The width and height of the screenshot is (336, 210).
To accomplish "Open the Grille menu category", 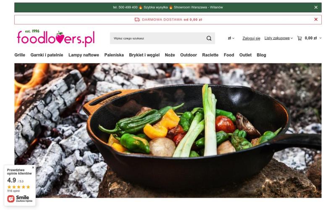I will click(x=20, y=55).
